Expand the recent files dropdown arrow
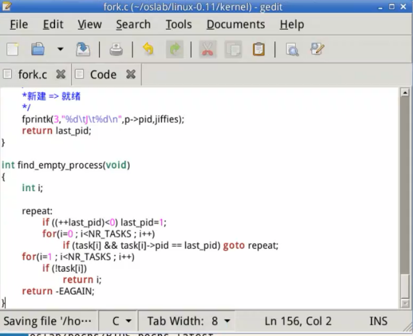413x336 pixels. (x=60, y=49)
